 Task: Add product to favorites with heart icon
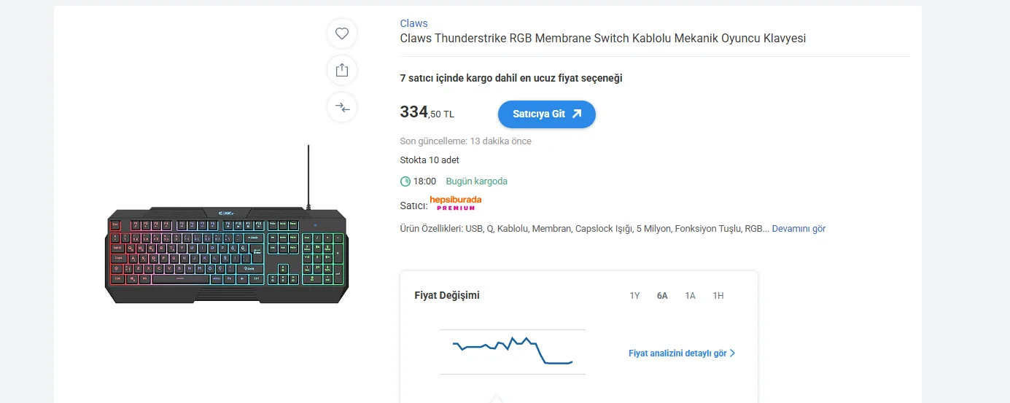342,34
